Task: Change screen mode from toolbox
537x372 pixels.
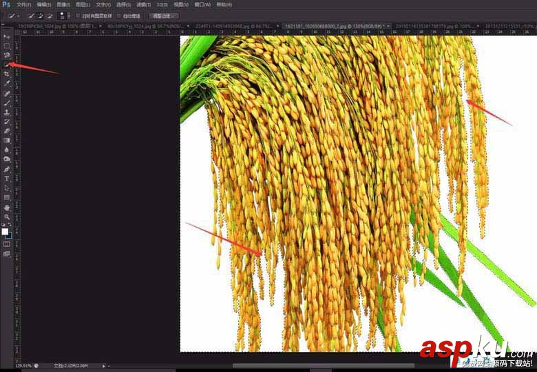Action: pyautogui.click(x=6, y=254)
